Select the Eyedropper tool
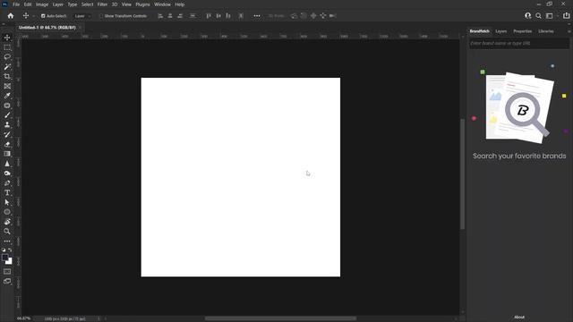This screenshot has width=573, height=322. pyautogui.click(x=7, y=96)
